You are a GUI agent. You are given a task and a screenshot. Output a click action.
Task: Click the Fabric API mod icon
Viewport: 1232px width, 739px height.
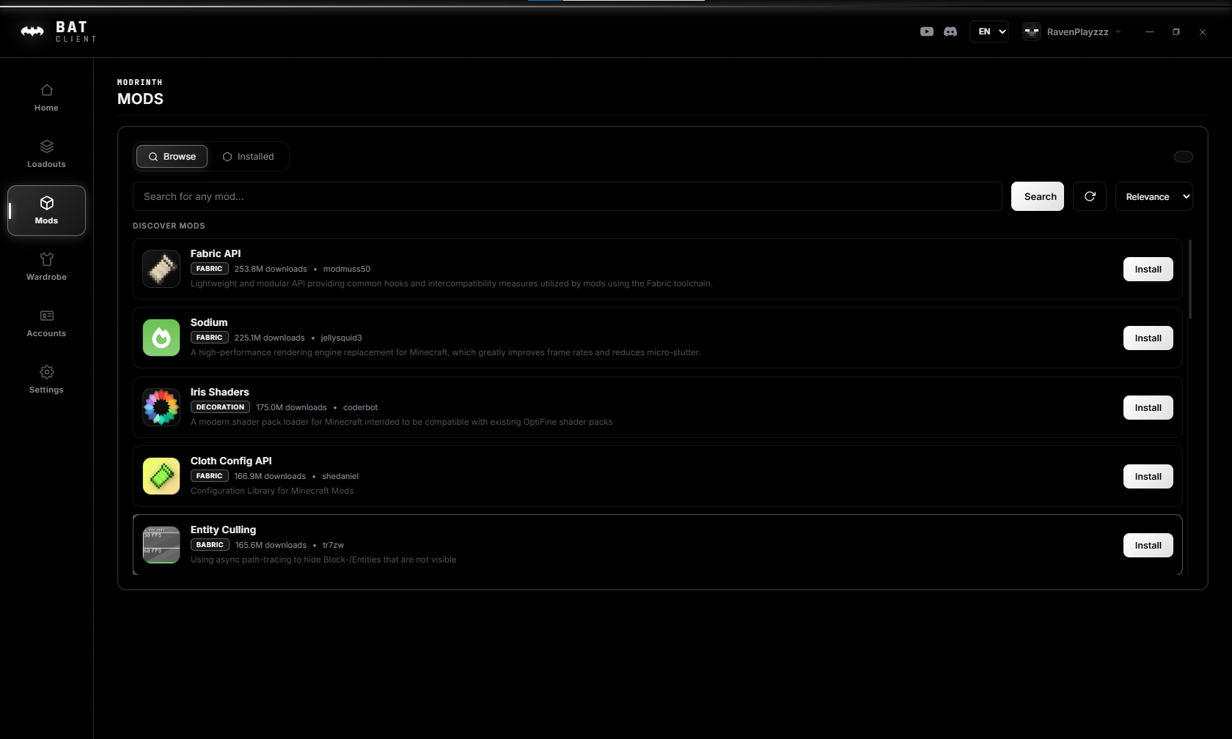(161, 269)
